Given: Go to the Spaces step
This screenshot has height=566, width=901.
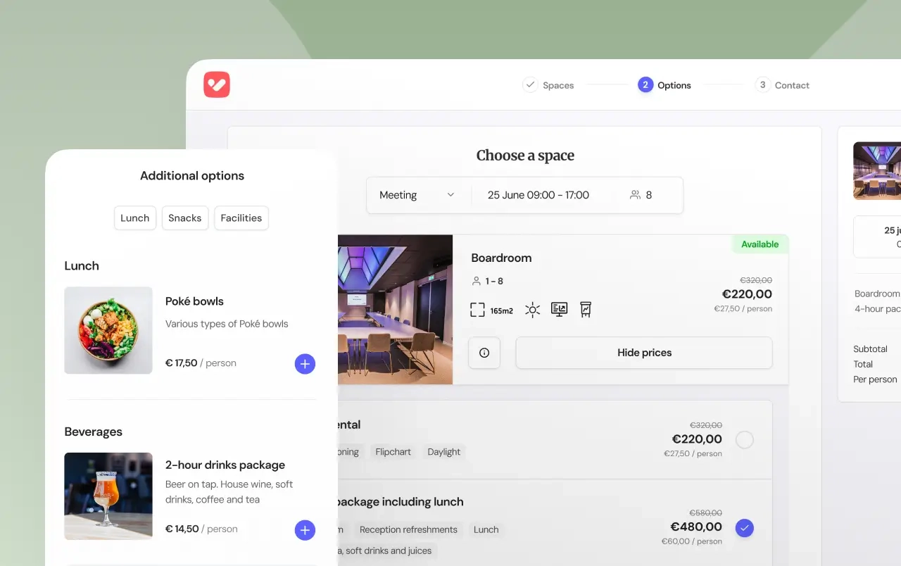Looking at the screenshot, I should pyautogui.click(x=548, y=85).
